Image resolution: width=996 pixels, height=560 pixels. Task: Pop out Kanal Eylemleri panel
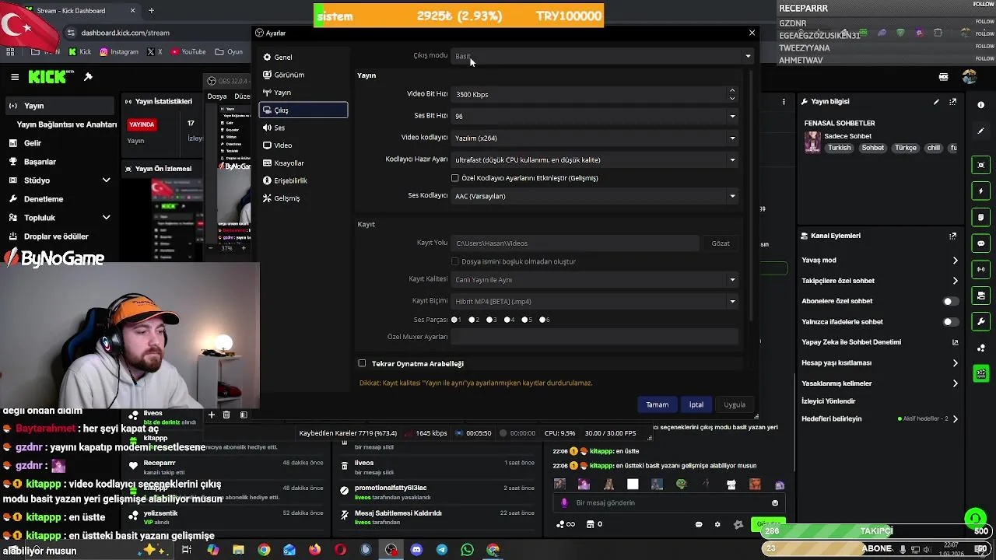[x=952, y=236]
